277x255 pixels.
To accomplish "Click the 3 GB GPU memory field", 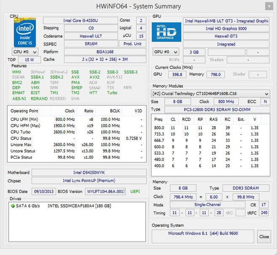I will (x=194, y=52).
